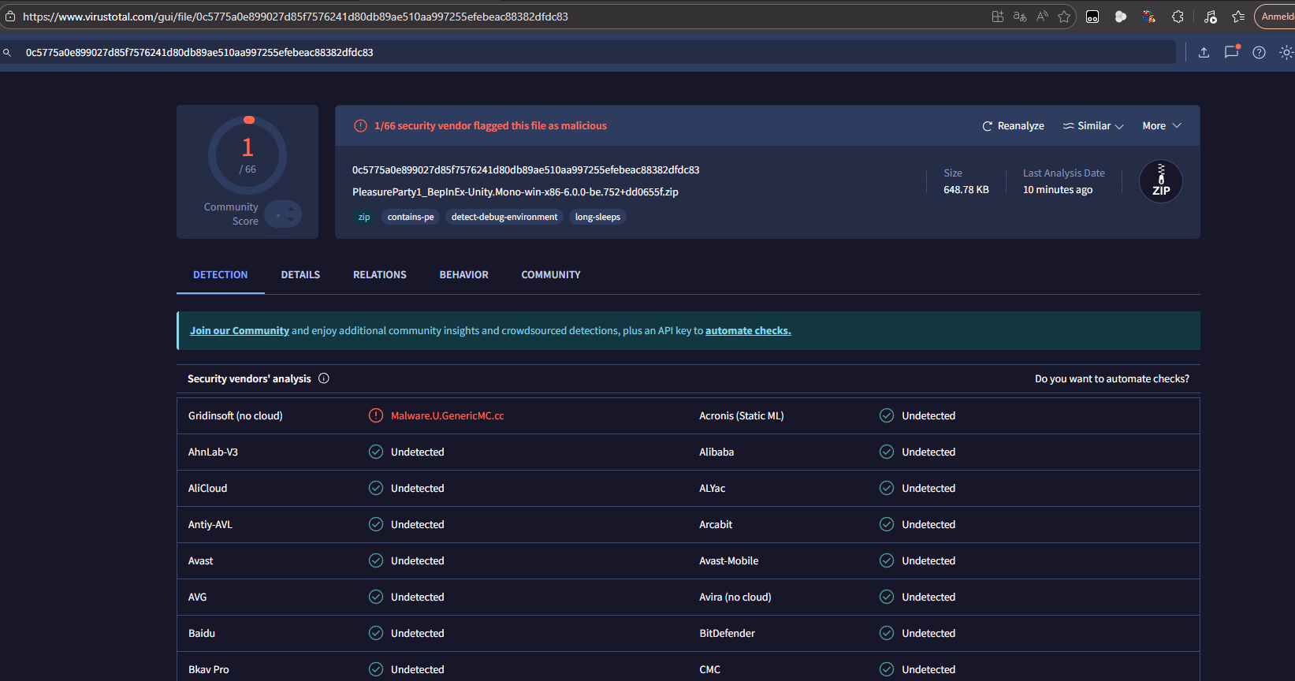Screen dimensions: 1295x681
Task: Switch to the DETAILS tab
Action: pyautogui.click(x=300, y=275)
